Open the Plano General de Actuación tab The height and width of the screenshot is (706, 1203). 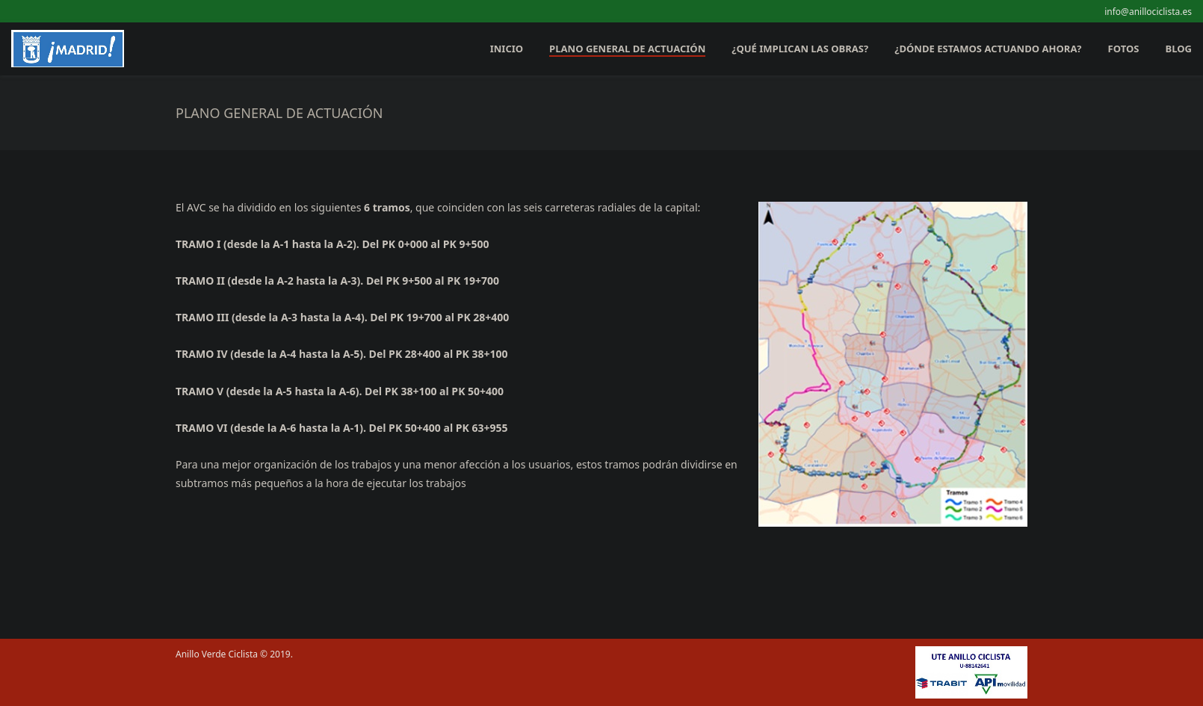(627, 49)
